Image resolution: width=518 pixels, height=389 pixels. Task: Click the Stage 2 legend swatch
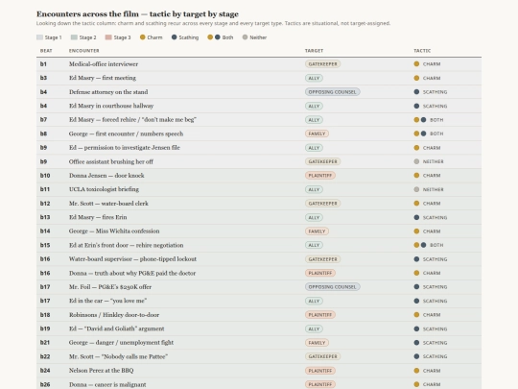click(x=74, y=37)
